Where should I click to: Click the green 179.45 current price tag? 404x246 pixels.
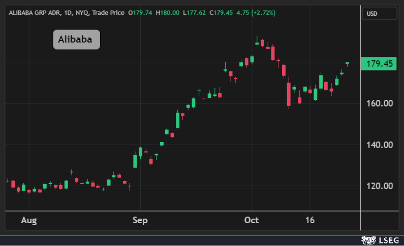(378, 64)
